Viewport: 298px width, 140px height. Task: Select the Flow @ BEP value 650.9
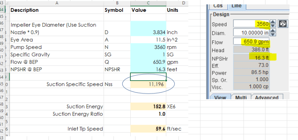[148, 62]
